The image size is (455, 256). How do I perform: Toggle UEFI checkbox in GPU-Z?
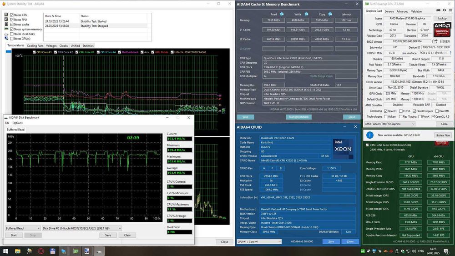click(442, 41)
